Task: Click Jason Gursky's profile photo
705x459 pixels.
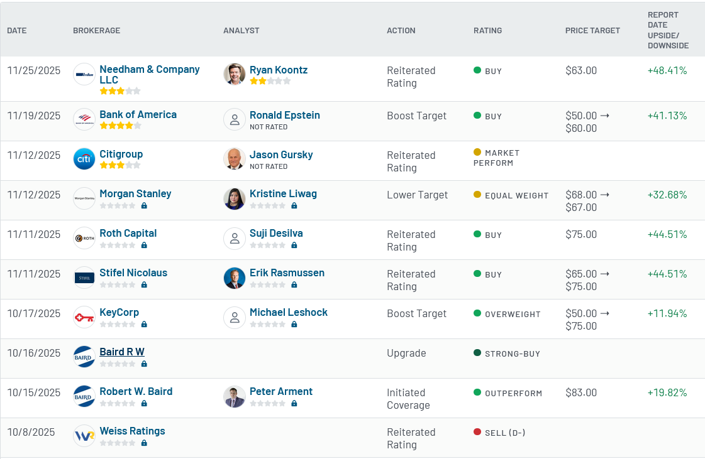Action: (234, 159)
